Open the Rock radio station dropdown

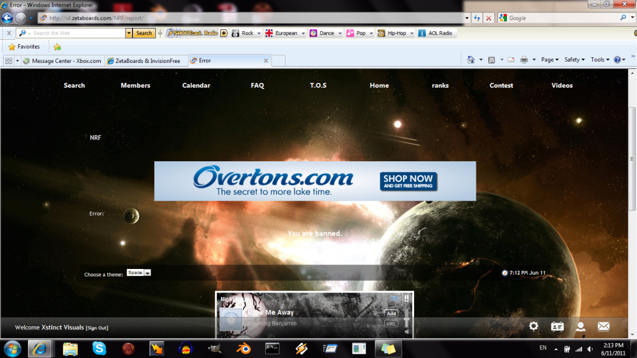click(247, 33)
